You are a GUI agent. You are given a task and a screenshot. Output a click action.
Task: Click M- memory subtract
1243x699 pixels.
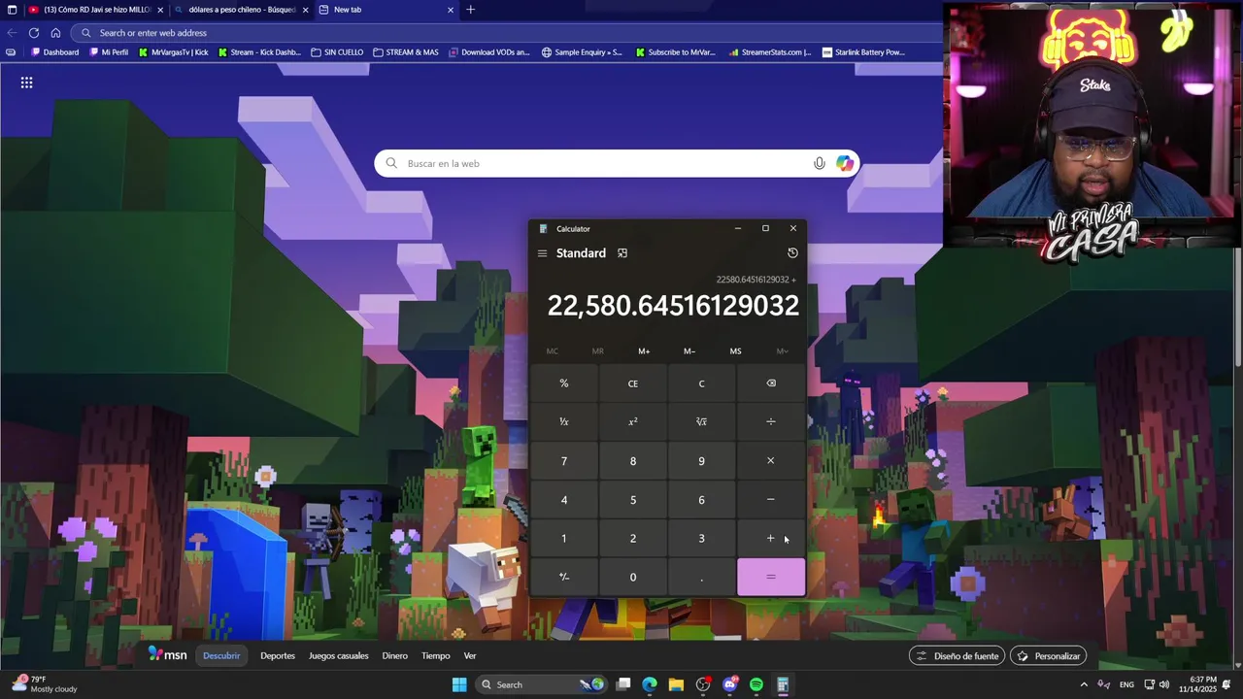(689, 351)
